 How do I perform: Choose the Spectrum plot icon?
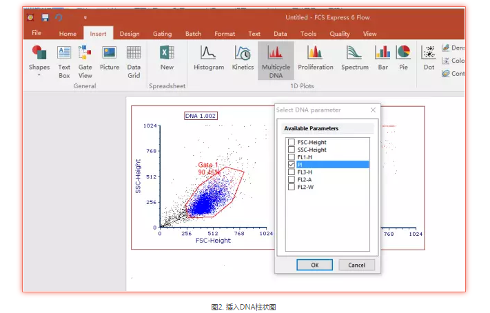point(354,58)
